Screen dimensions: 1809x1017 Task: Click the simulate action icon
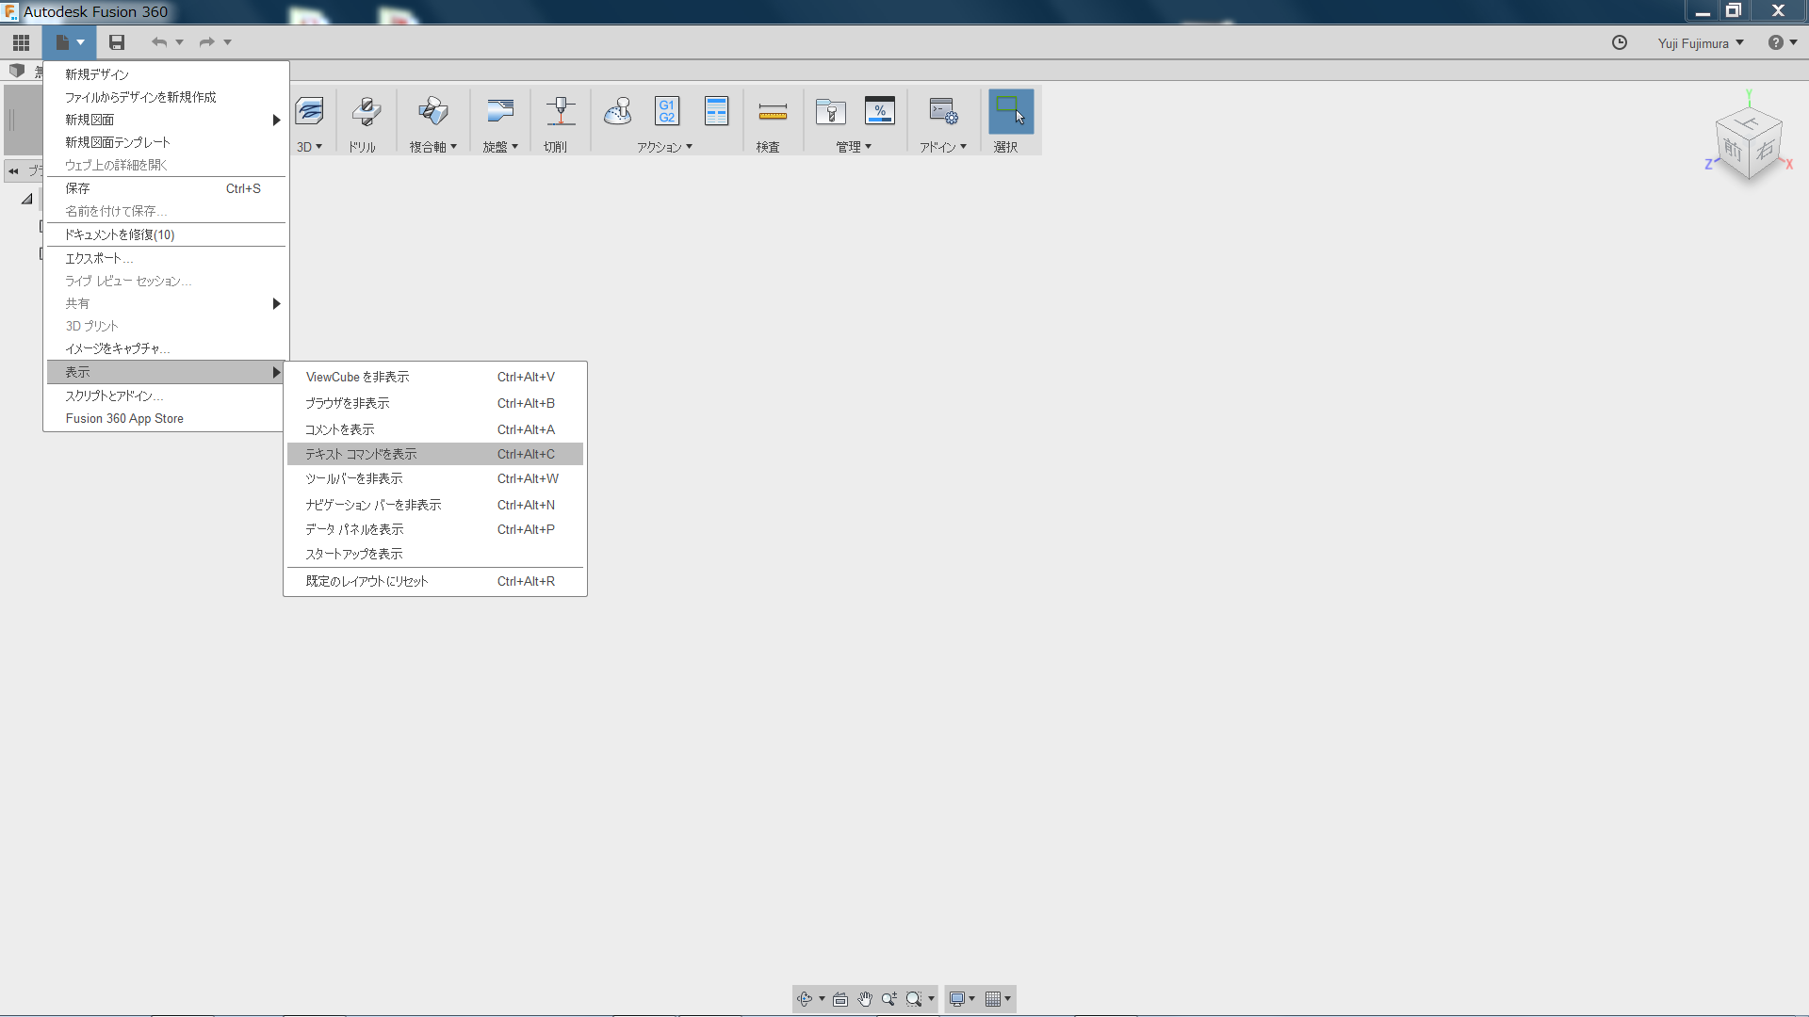tap(618, 112)
